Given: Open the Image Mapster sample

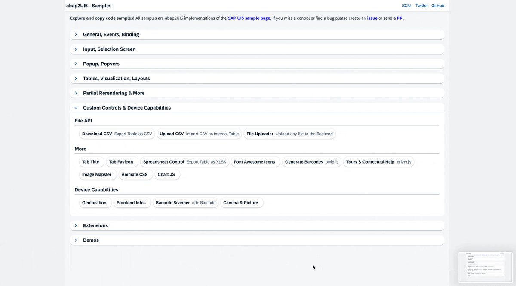Looking at the screenshot, I should tap(98, 174).
